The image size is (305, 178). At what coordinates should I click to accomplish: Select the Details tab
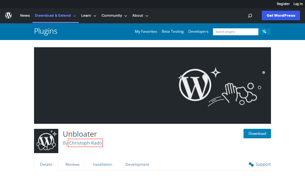(46, 164)
